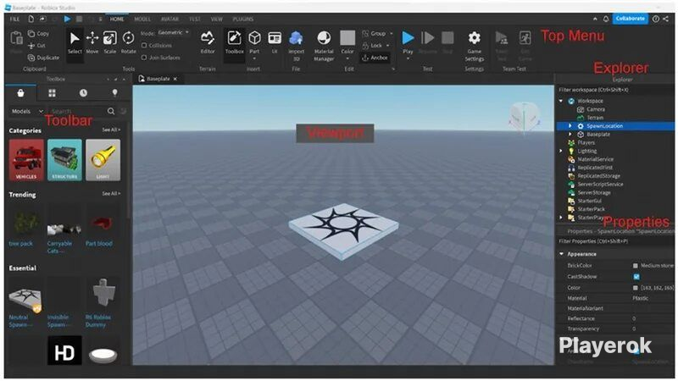Toggle the Collisions checkbox
Screen dimensions: 678x381
[144, 46]
